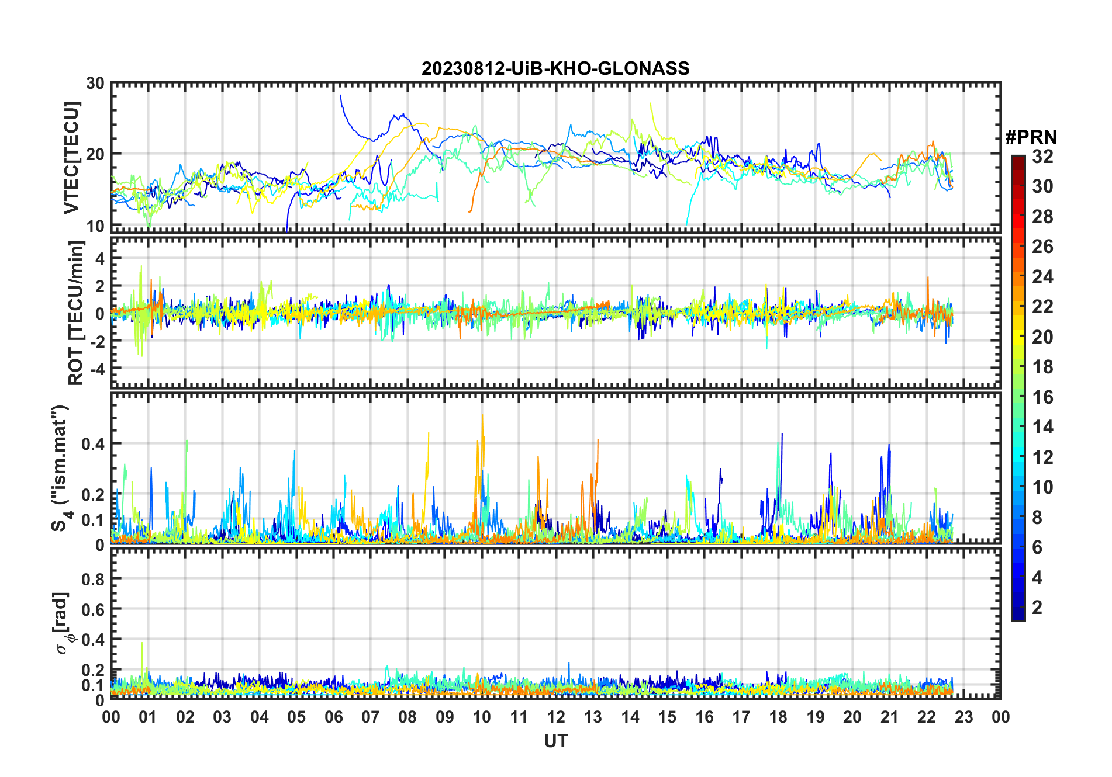Viewport: 1112px width, 777px height.
Task: Click colorbar tick label 14
Action: [1042, 427]
